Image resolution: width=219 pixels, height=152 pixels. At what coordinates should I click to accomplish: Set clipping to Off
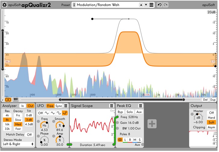point(211,113)
